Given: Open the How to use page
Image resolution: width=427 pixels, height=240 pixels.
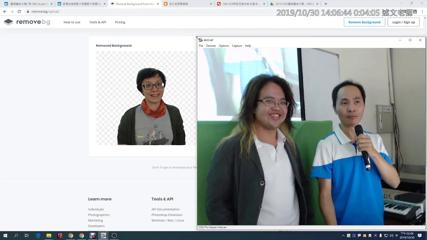Looking at the screenshot, I should (x=72, y=22).
